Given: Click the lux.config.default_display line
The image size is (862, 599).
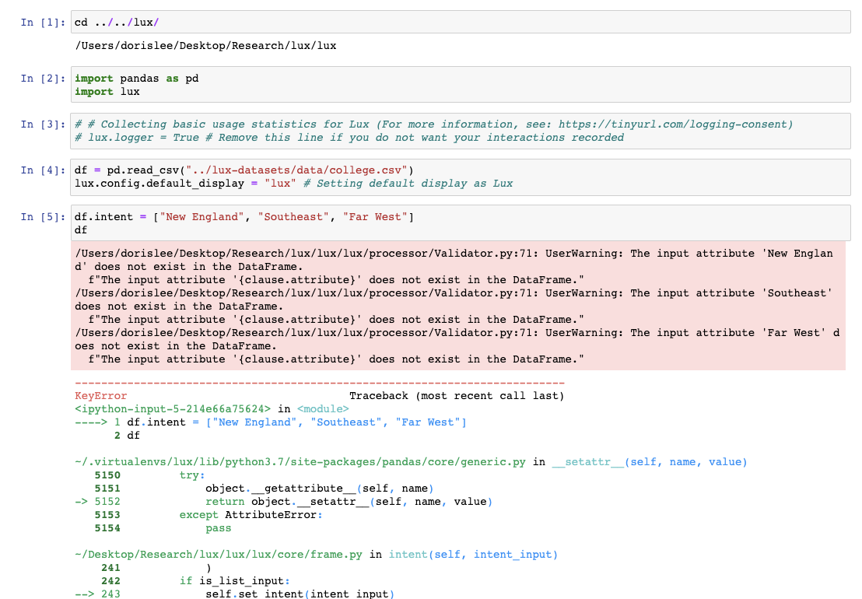Looking at the screenshot, I should pos(293,184).
